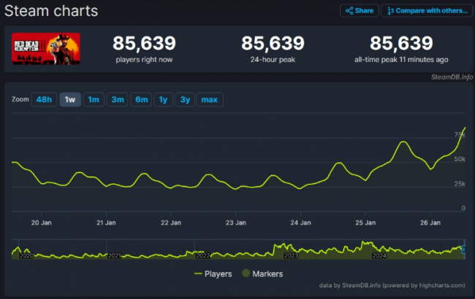This screenshot has height=299, width=475.
Task: Select 1y zoom option
Action: [x=164, y=100]
